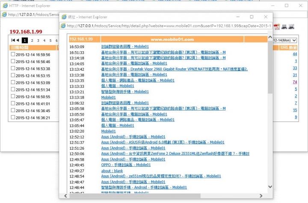Select page 1 in pagination
308x203 pixels.
24,41
